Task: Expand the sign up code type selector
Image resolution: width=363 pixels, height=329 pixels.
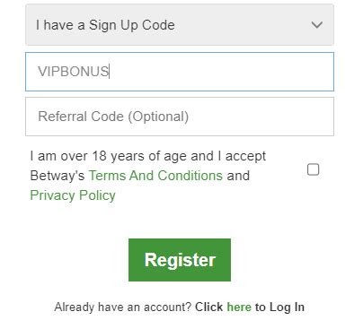Action: (x=180, y=25)
